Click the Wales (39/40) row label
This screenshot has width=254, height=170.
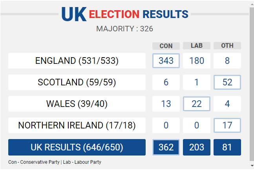click(77, 104)
